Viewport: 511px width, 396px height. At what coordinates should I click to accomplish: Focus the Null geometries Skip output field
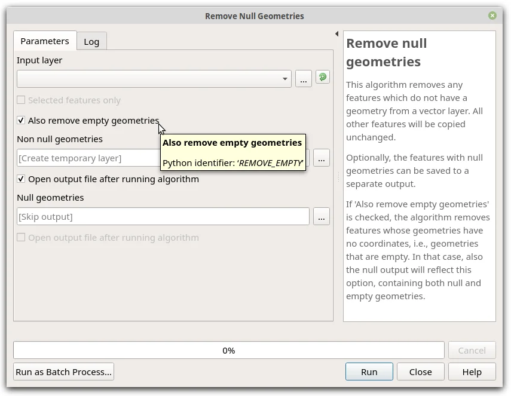(x=163, y=217)
